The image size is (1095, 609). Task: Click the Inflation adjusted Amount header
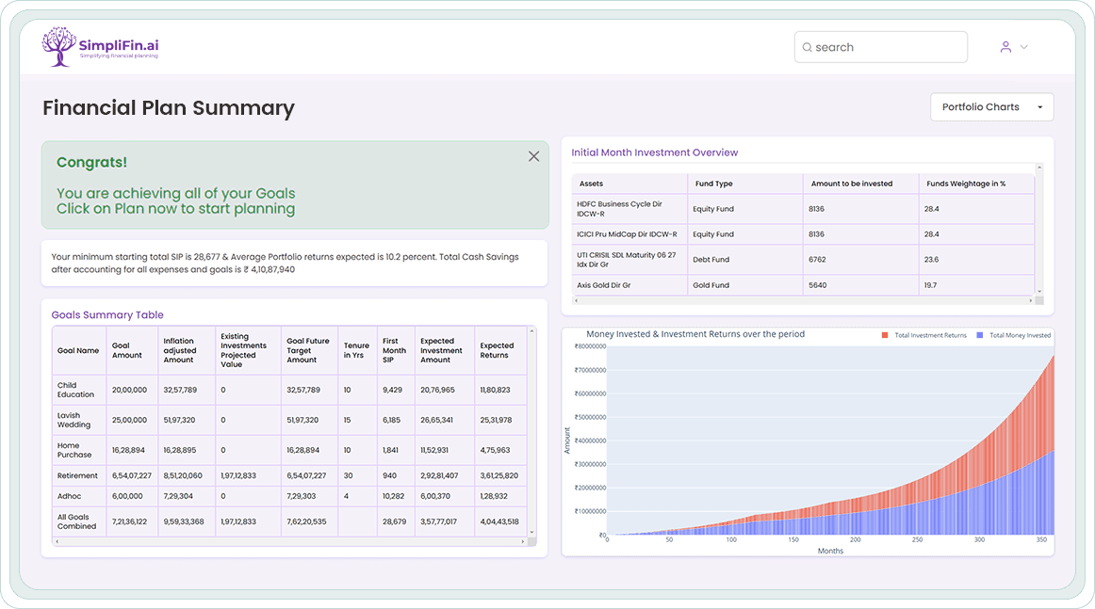point(187,350)
